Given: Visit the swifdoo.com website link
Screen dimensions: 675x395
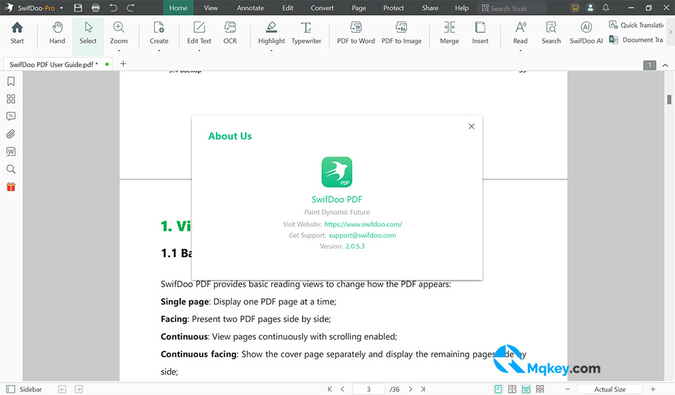Looking at the screenshot, I should click(363, 224).
